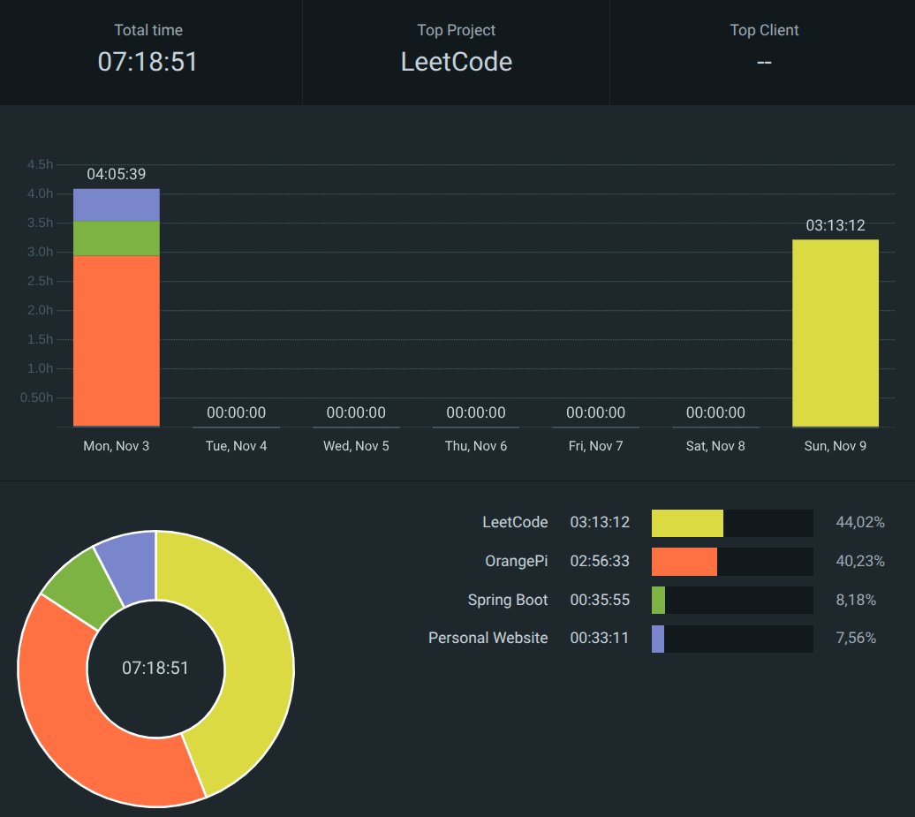
Task: Click the LeetCode yellow progress bar
Action: tap(687, 523)
